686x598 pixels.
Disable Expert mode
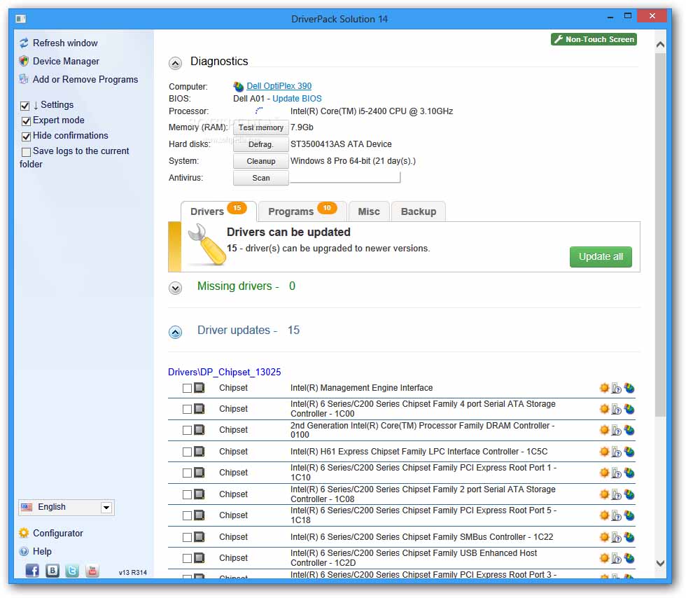(26, 120)
